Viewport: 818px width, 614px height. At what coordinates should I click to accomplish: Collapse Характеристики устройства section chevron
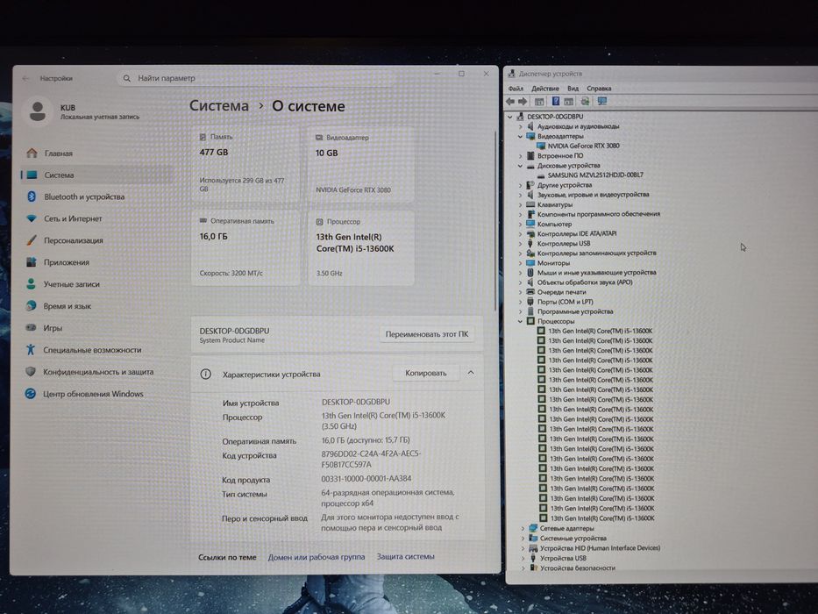pos(471,373)
